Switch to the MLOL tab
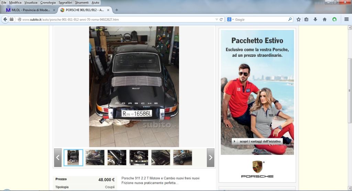Screen dimensions: 352x191 pos(30,10)
